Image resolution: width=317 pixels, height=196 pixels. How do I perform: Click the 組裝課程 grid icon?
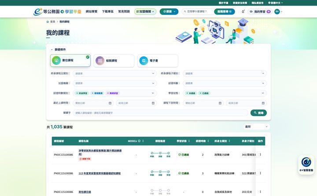pyautogui.click(x=100, y=61)
